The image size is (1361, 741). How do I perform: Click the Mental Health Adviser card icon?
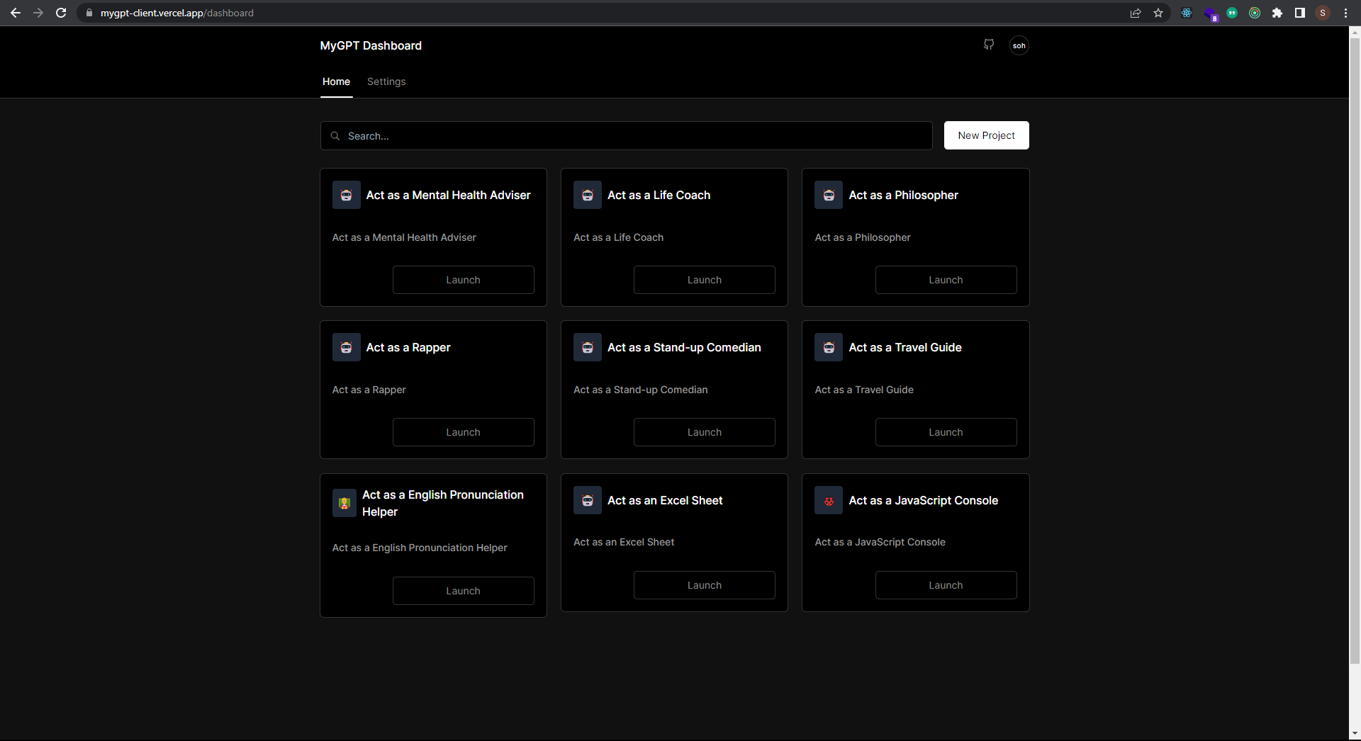coord(346,195)
